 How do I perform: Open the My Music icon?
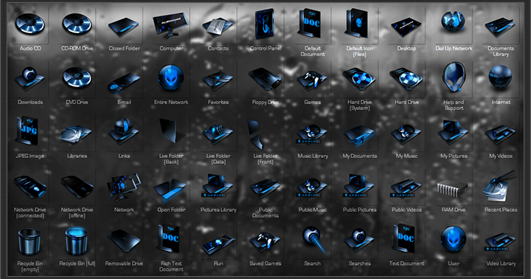point(406,134)
